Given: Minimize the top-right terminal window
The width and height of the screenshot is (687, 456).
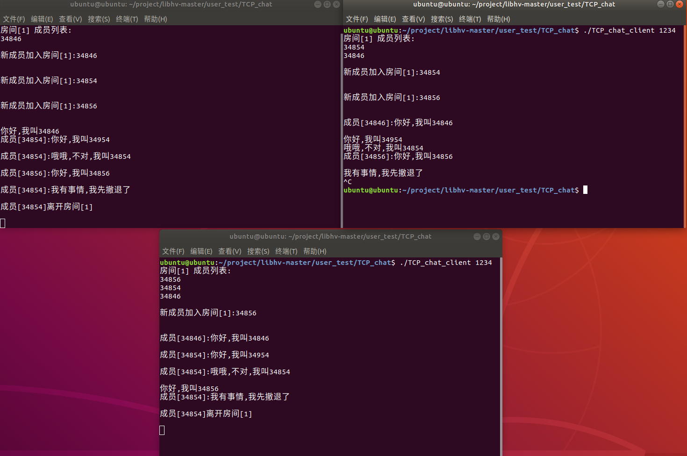Looking at the screenshot, I should click(x=661, y=4).
